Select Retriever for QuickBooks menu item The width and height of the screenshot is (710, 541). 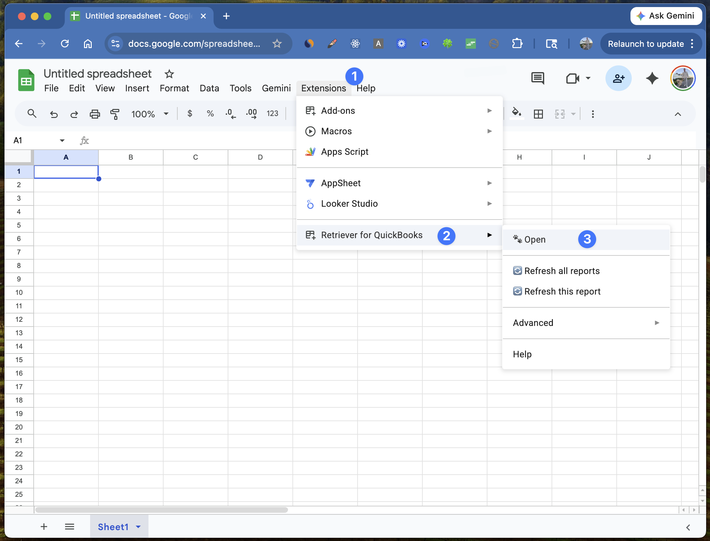399,235
